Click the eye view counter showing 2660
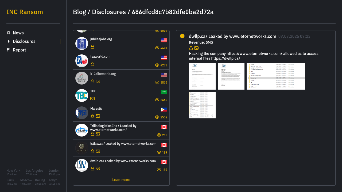The image size is (342, 192). (161, 100)
